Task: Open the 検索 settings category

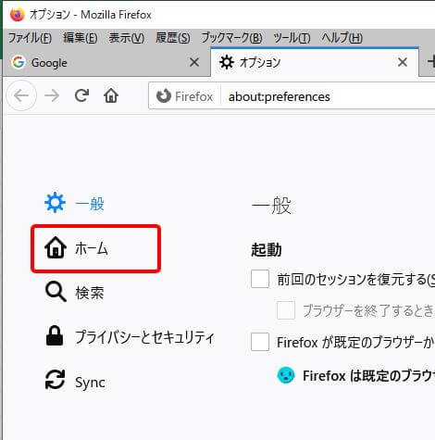Action: (x=75, y=292)
